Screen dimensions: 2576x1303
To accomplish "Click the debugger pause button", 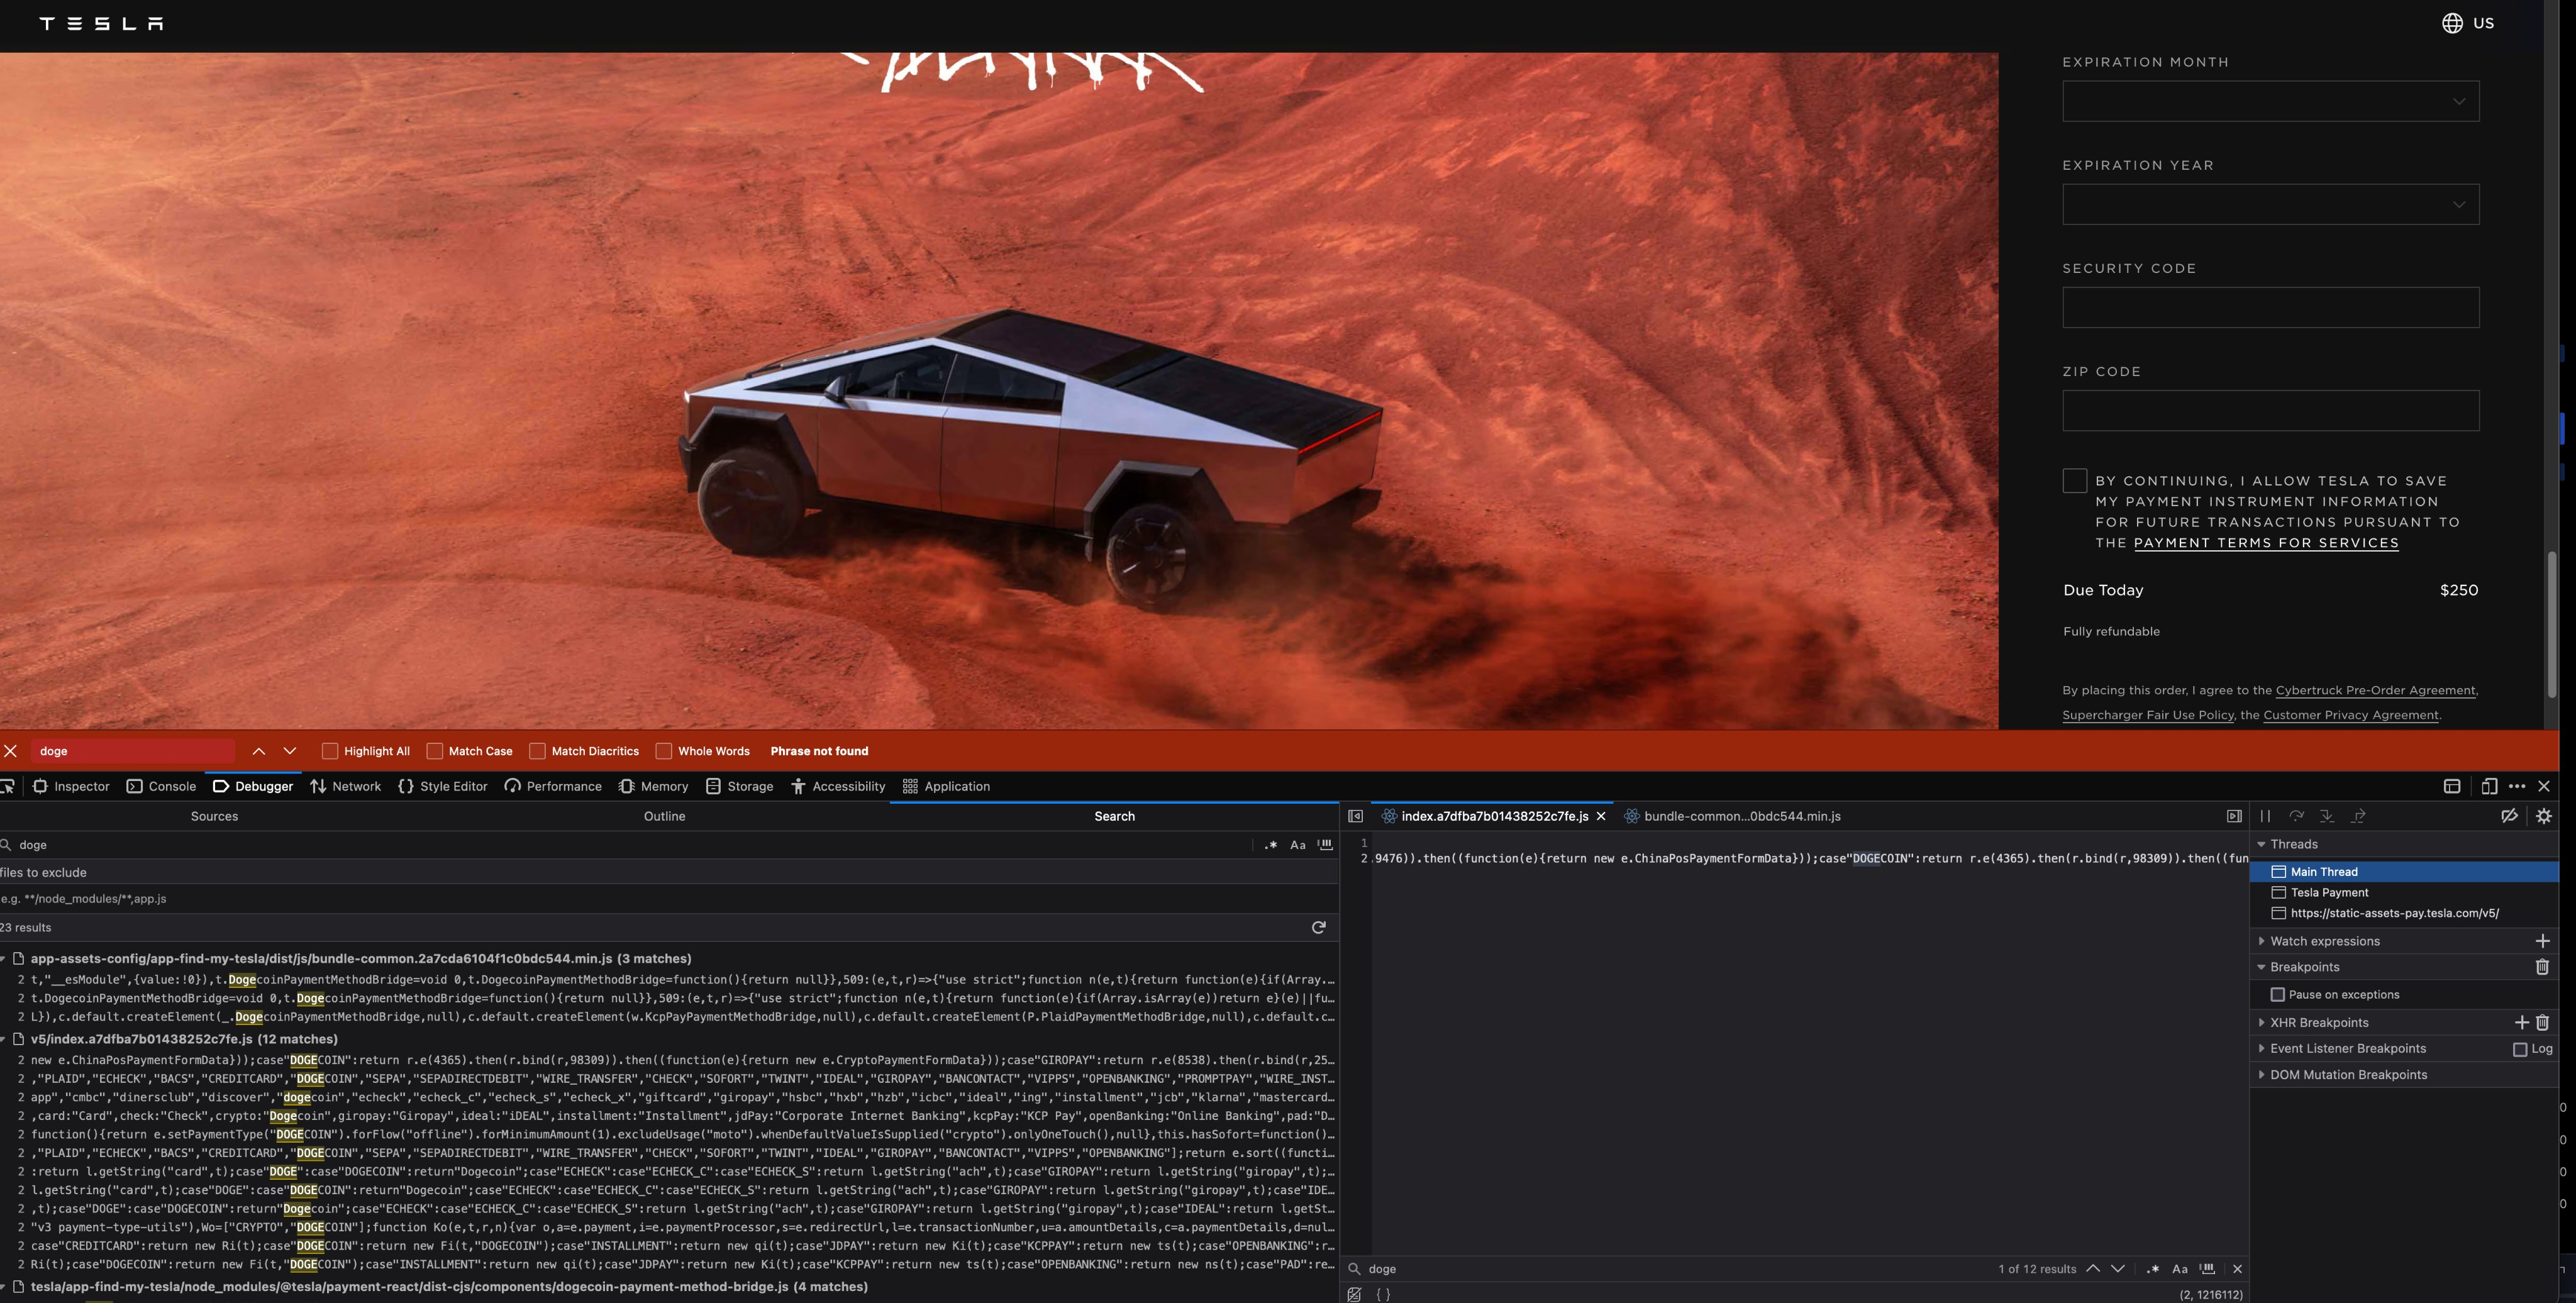I will coord(2265,816).
